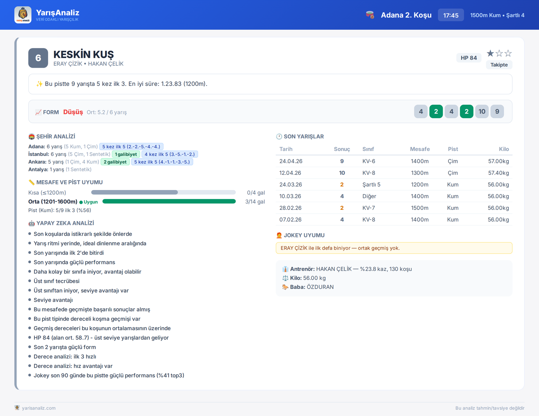Screen dimensions: 539x416
Task: Click the trainer icon beside Antrenör
Action: tap(285, 269)
